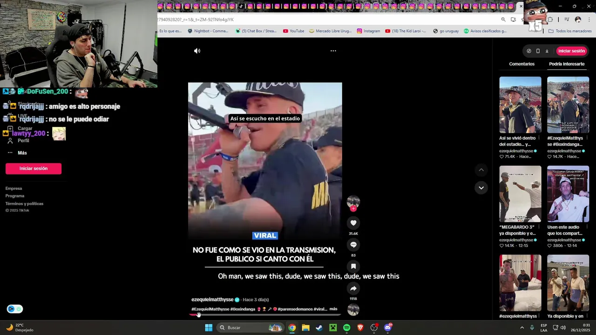The image size is (596, 335).
Task: Like the video with the heart icon
Action: [x=353, y=223]
